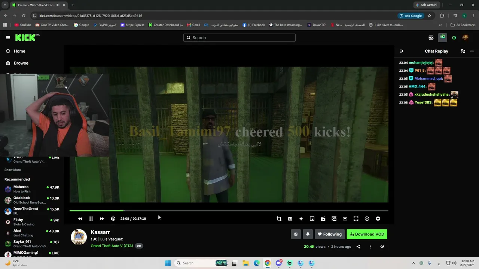Open media controls icon in Chrome

coord(455,16)
